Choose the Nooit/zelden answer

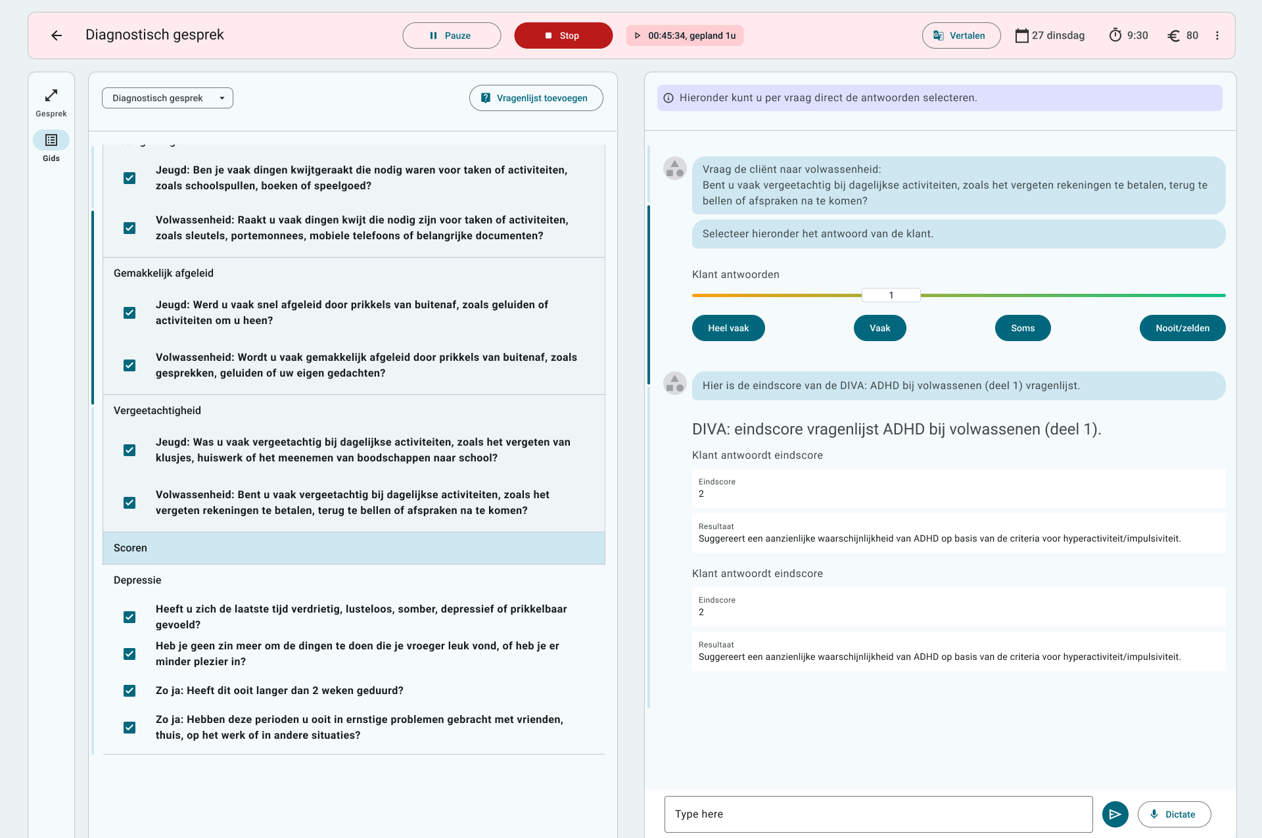[x=1182, y=328]
